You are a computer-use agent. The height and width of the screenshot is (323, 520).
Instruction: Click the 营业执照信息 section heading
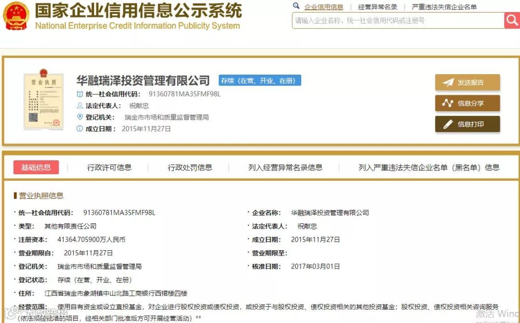point(41,195)
